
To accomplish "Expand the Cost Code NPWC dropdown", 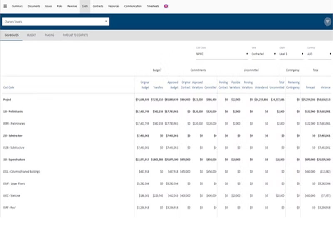I will click(221, 54).
